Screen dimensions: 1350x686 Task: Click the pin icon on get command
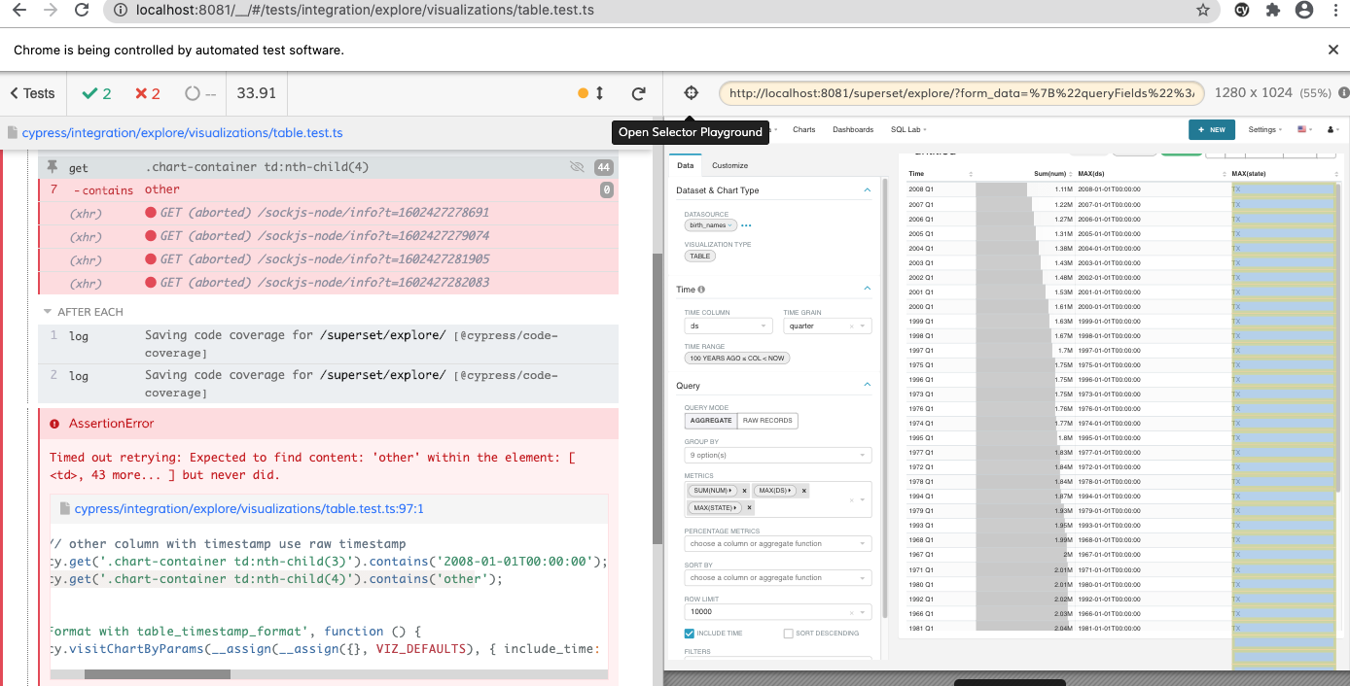[x=53, y=167]
